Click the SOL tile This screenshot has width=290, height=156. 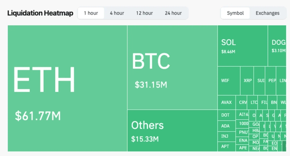coord(242,46)
